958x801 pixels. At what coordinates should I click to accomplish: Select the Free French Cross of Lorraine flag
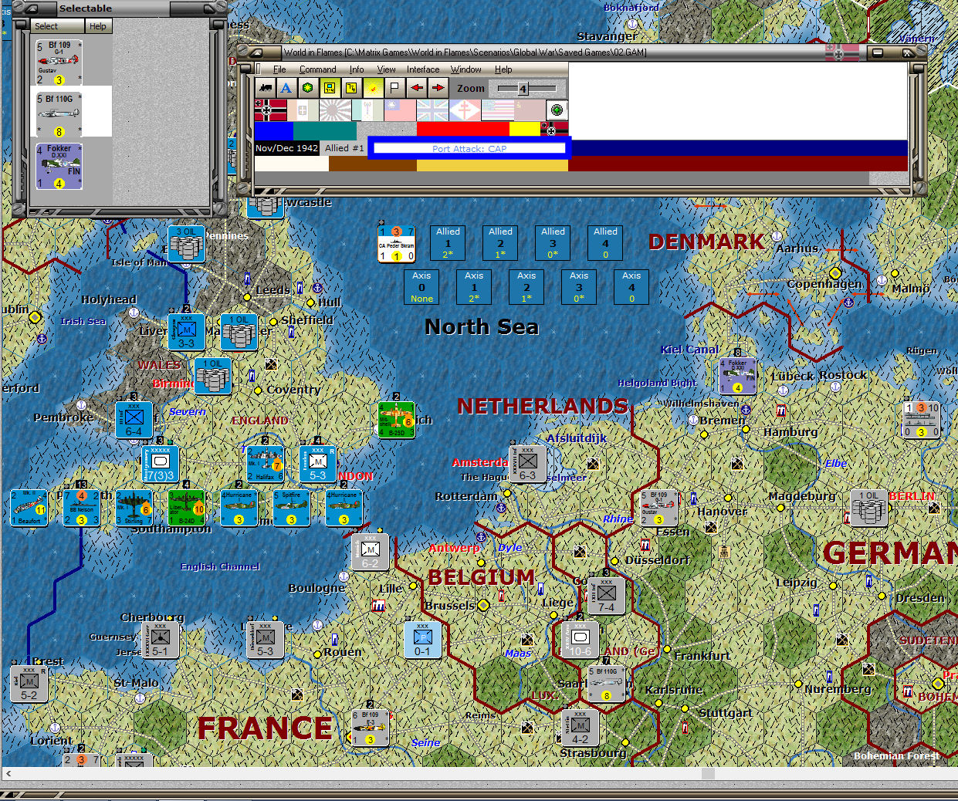[465, 110]
